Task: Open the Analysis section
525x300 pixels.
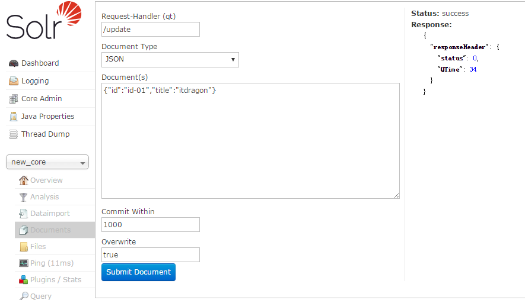Action: click(x=44, y=197)
